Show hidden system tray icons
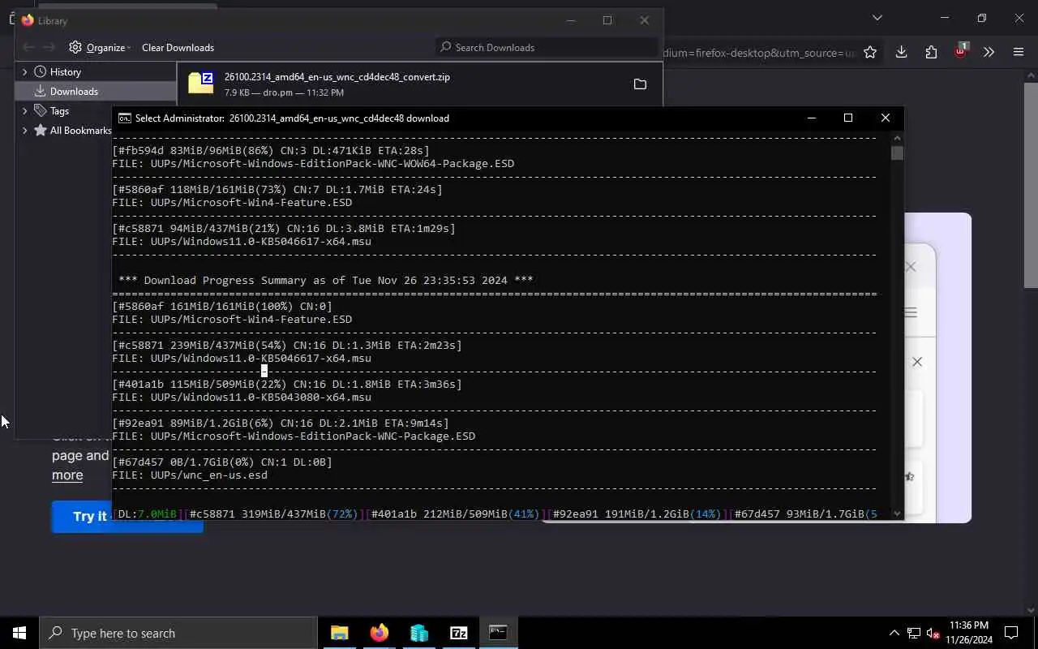The image size is (1038, 649). pos(894,633)
